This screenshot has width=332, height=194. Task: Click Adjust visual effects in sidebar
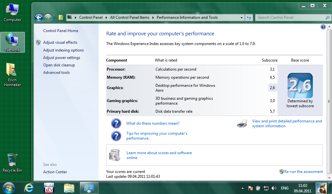60,42
